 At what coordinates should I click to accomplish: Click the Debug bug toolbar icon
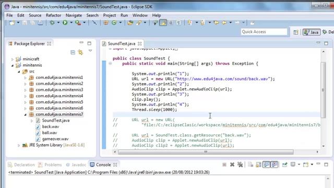click(x=52, y=22)
